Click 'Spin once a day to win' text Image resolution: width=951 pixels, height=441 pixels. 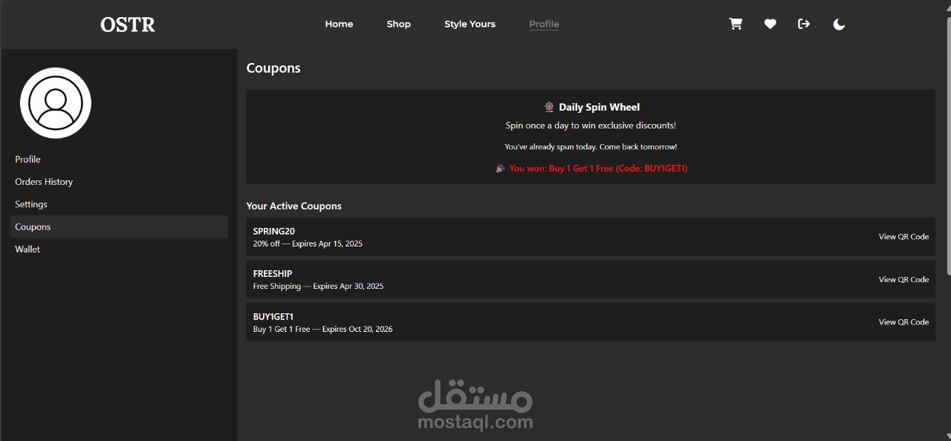tap(591, 125)
